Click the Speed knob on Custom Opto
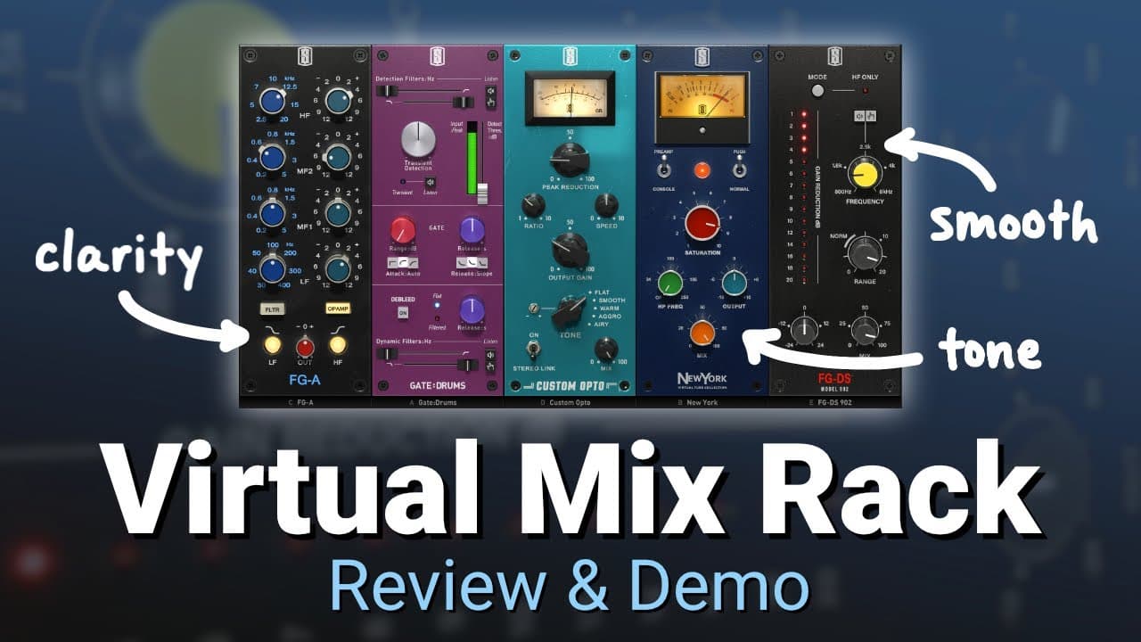The height and width of the screenshot is (642, 1141). [x=606, y=205]
